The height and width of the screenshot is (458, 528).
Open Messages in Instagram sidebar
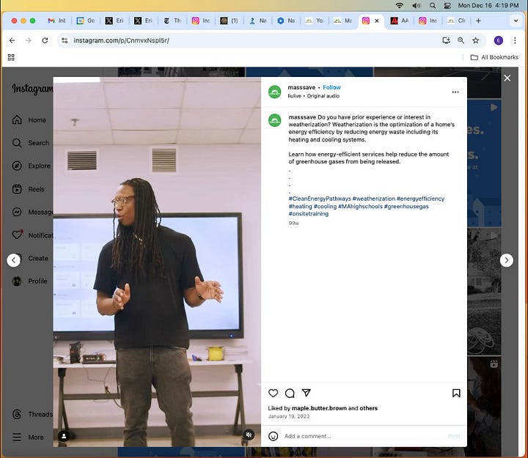click(x=32, y=212)
